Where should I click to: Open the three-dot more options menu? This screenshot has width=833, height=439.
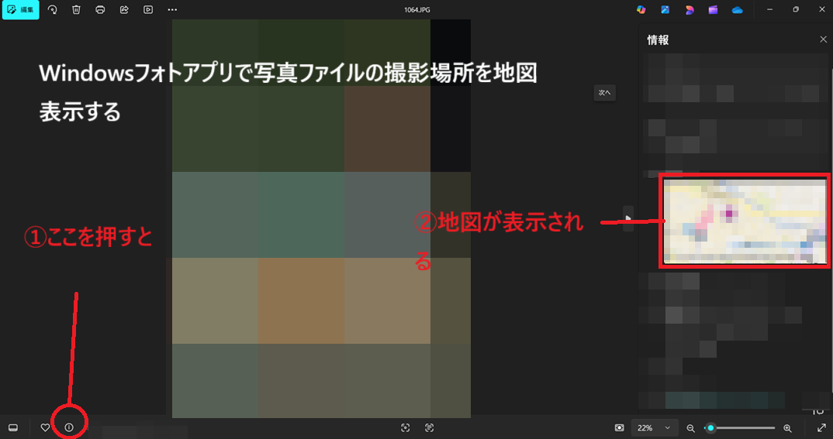point(172,9)
